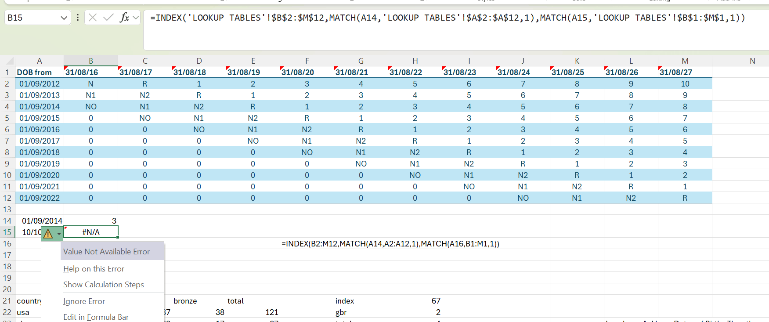Open Insert Function via the fx icon
Viewport: 769px width, 322px height.
tap(124, 18)
